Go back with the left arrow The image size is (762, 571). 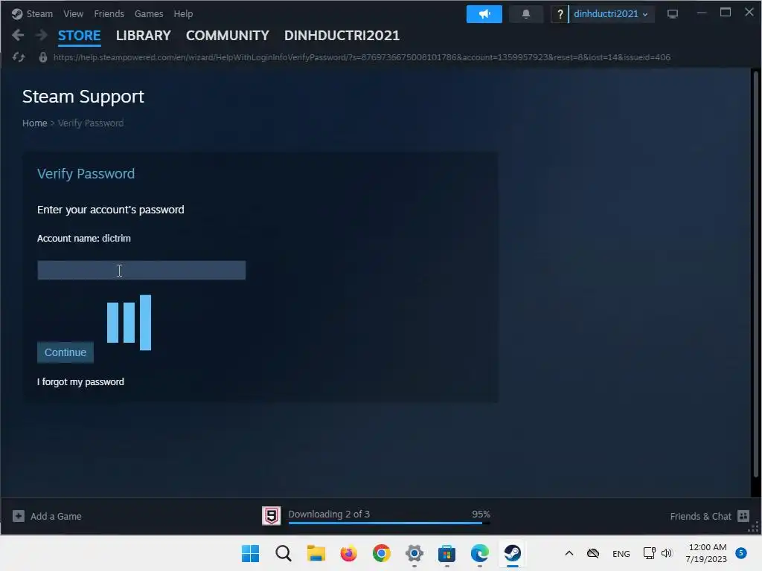point(18,35)
